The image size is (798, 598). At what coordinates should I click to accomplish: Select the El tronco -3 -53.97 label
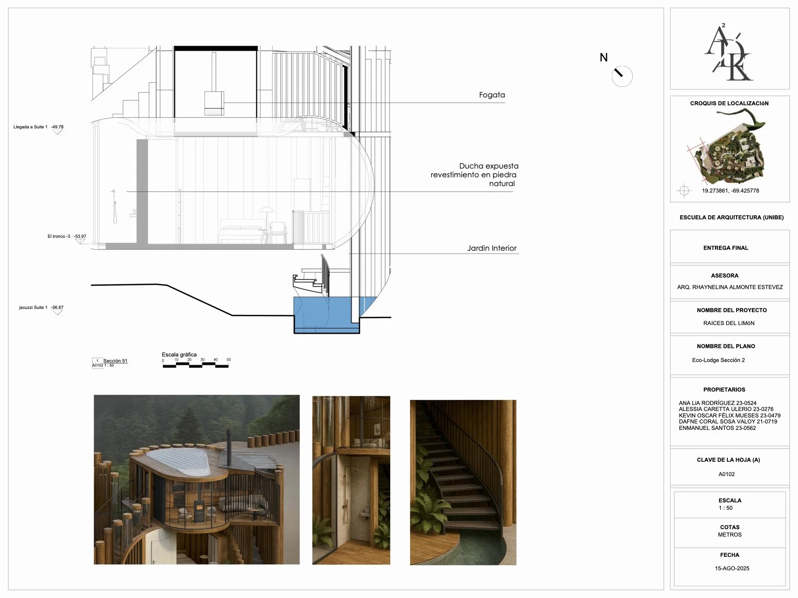click(66, 236)
